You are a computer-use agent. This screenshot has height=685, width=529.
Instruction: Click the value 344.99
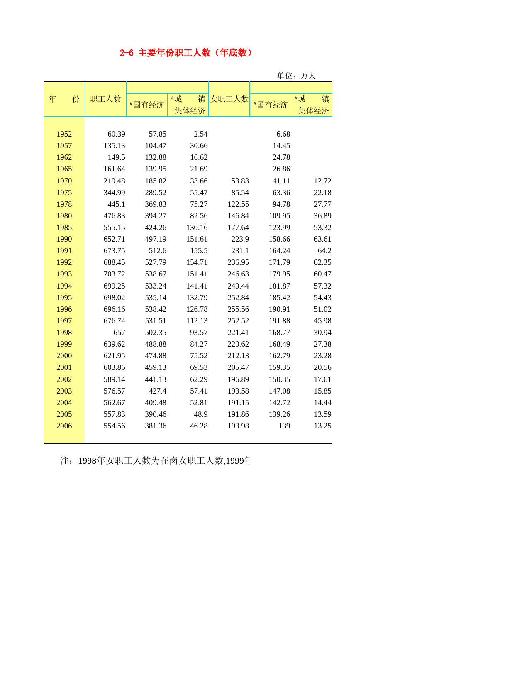point(115,193)
